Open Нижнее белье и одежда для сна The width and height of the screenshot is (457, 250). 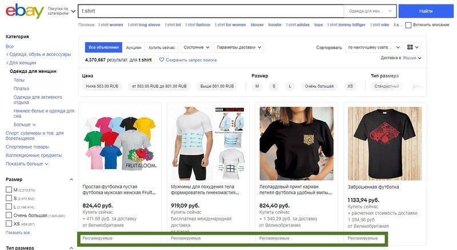click(x=44, y=113)
